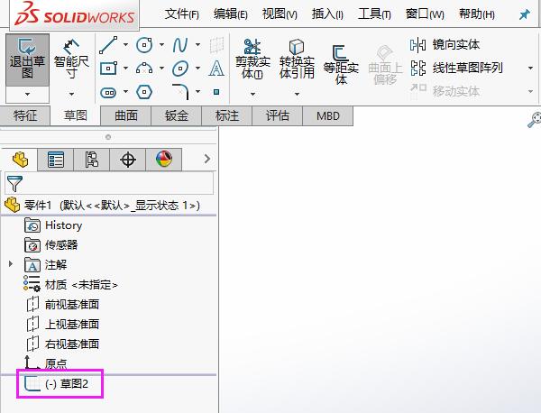Screen dimensions: 541x413
Task: Pin the menu bar with pushpin
Action: (524, 14)
